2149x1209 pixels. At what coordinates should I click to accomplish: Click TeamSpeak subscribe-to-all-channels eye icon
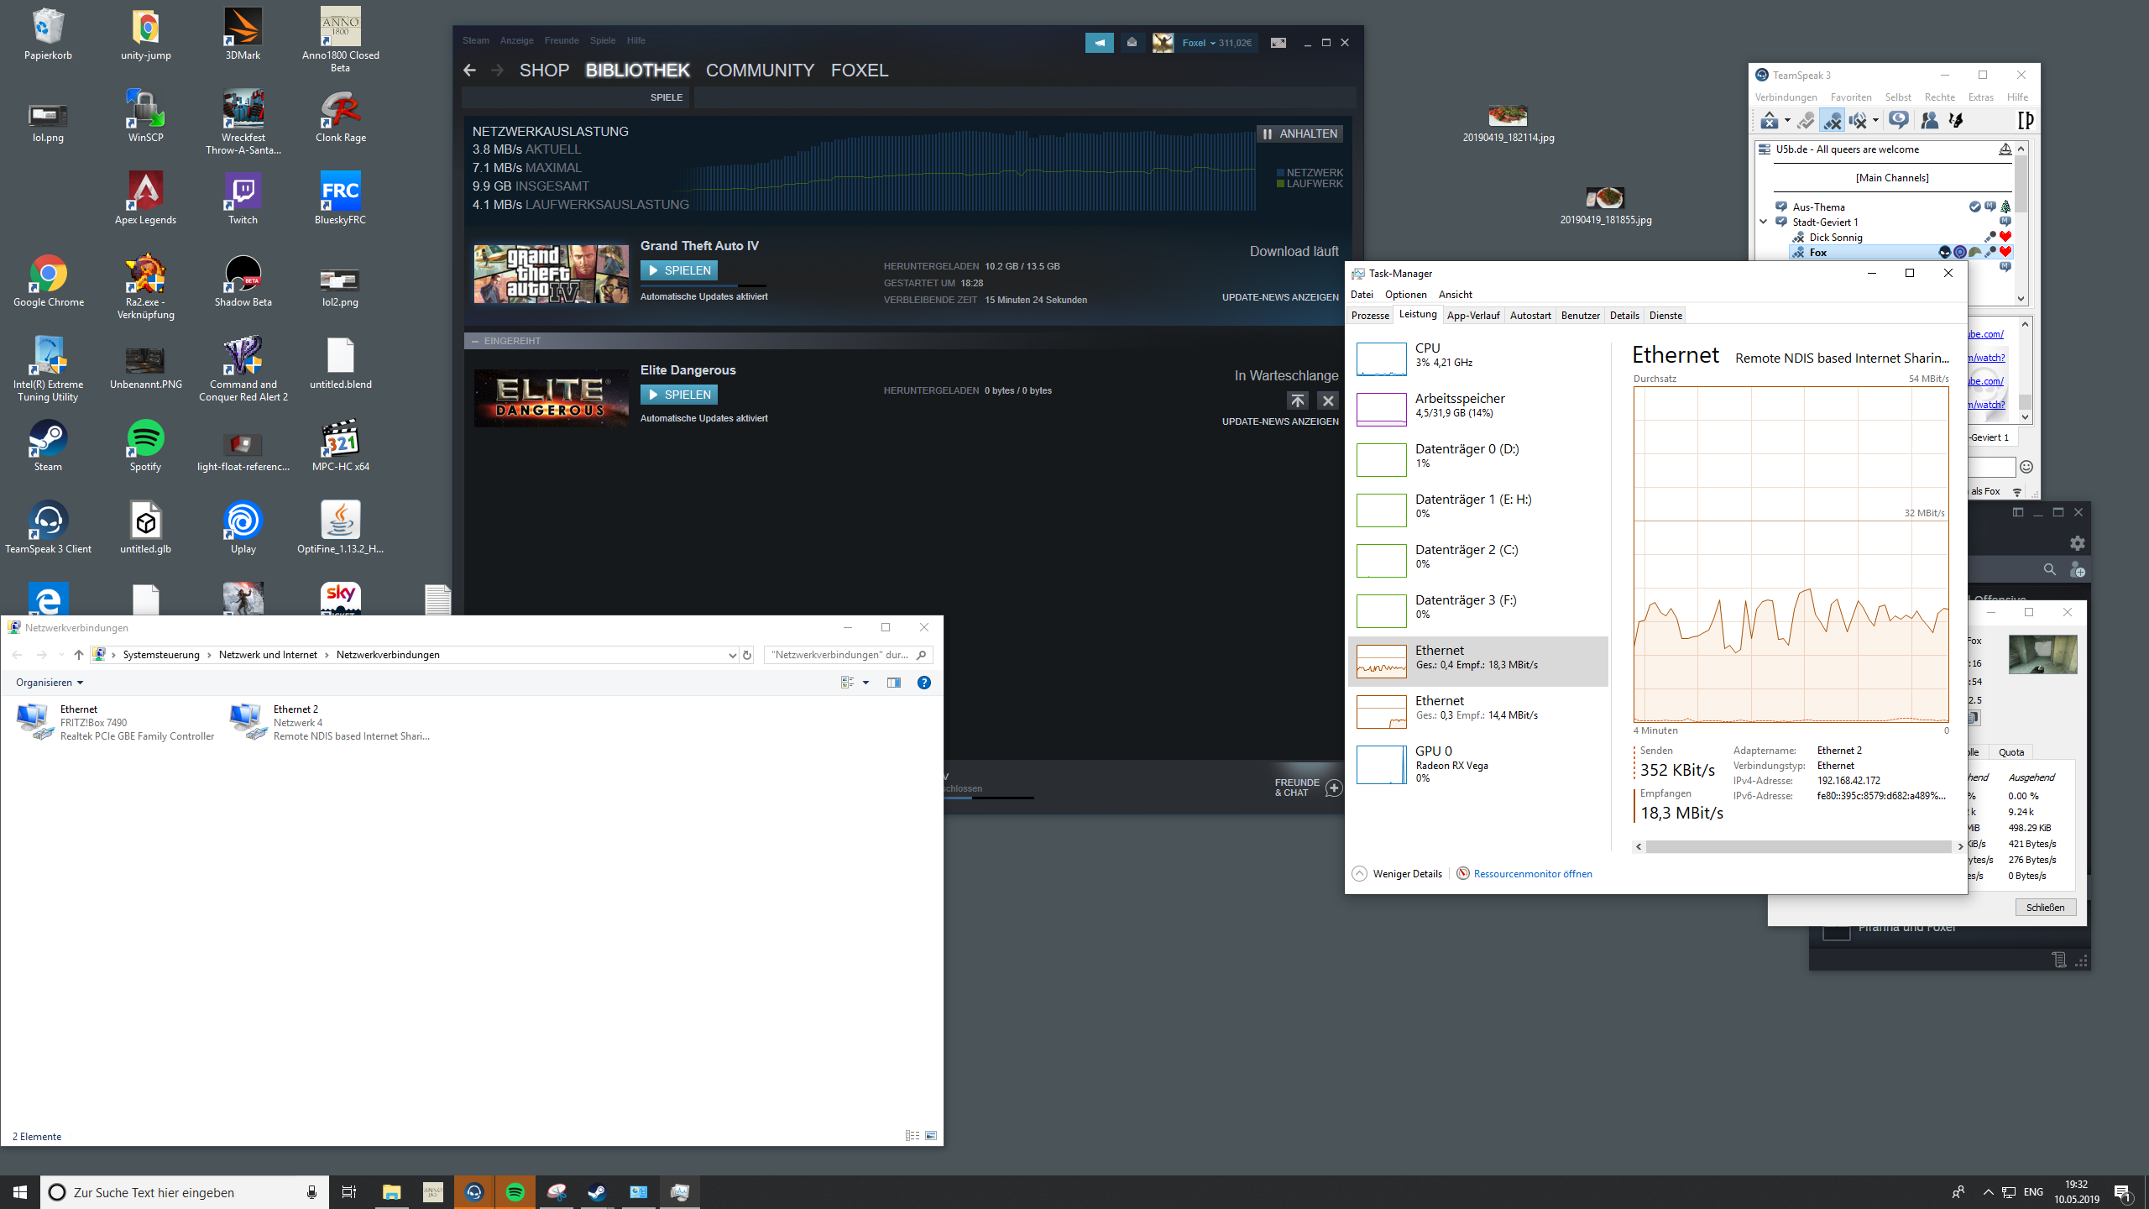pos(1898,119)
